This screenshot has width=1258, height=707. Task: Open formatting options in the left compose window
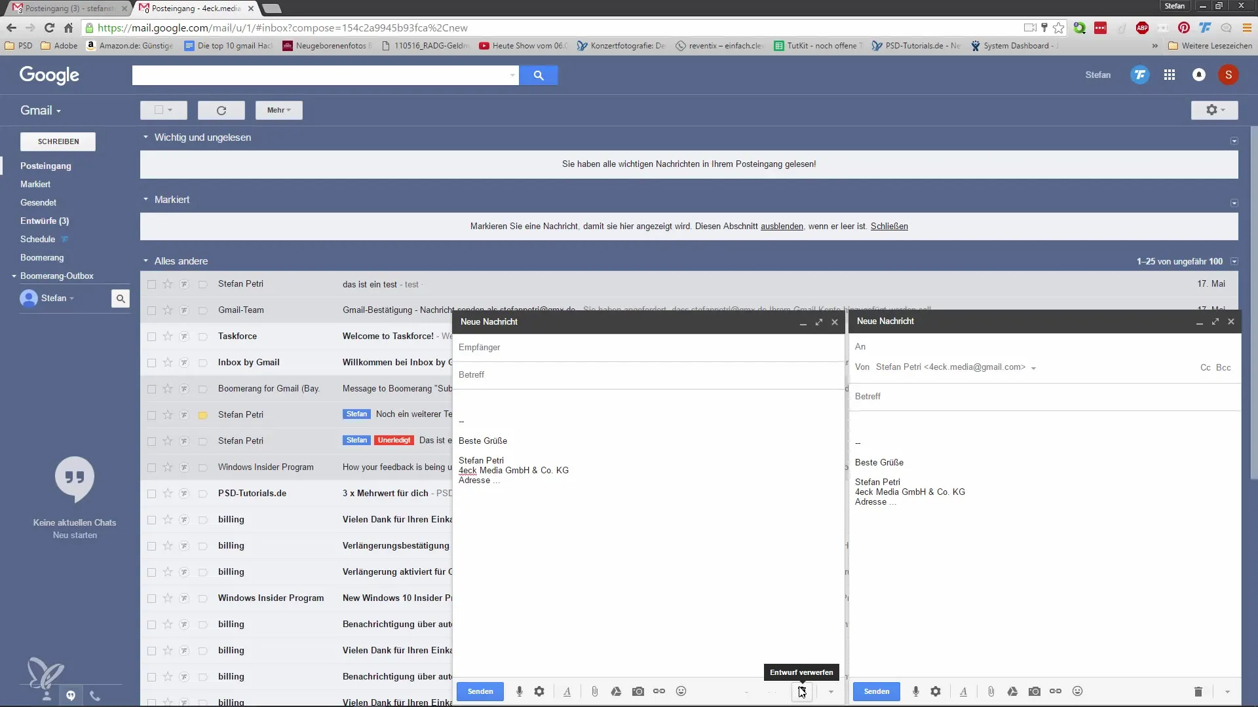click(x=567, y=691)
